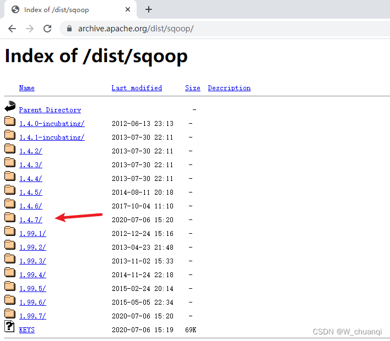Image resolution: width=390 pixels, height=341 pixels.
Task: Click the date 2013-11-02 15:33
Action: [143, 261]
